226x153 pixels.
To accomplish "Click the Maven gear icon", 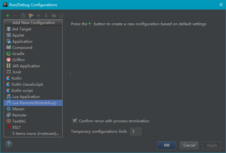I will (x=9, y=109).
